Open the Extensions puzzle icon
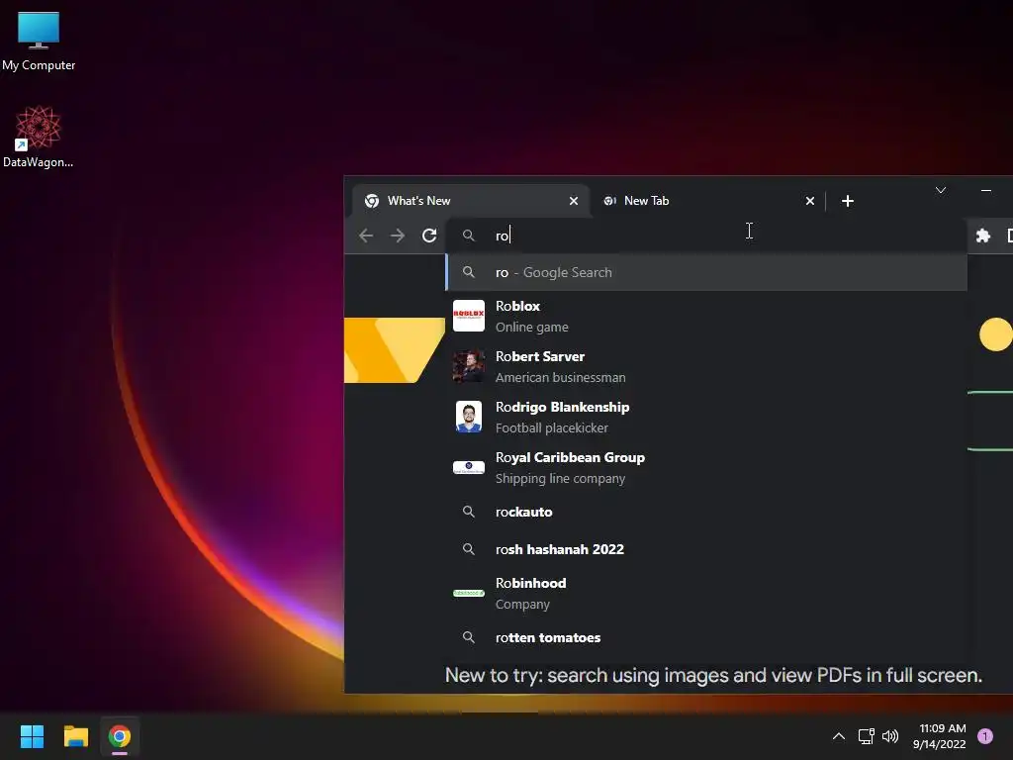The image size is (1013, 760). click(982, 236)
